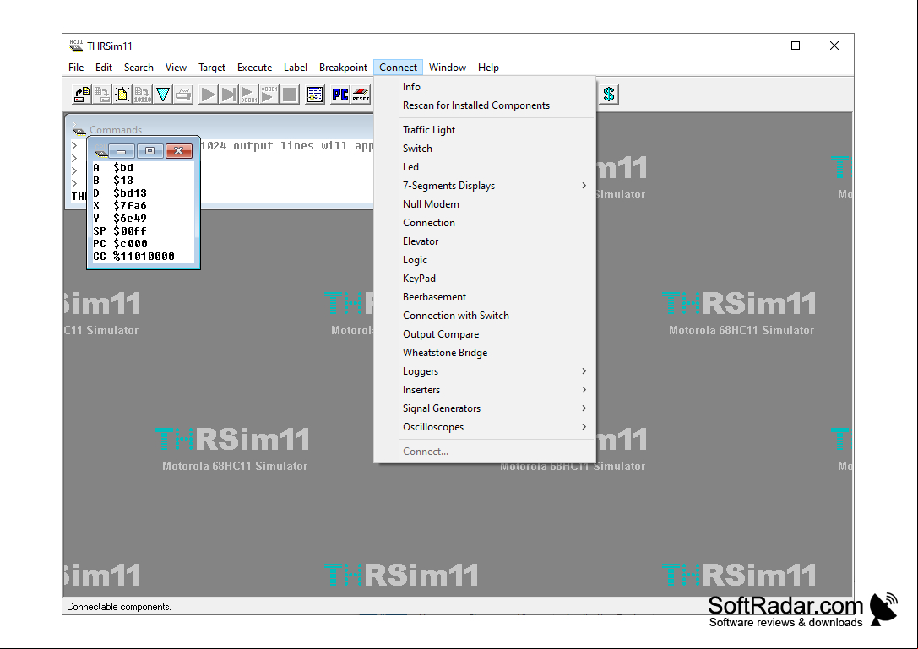Click the list window toolbar icon

(315, 95)
